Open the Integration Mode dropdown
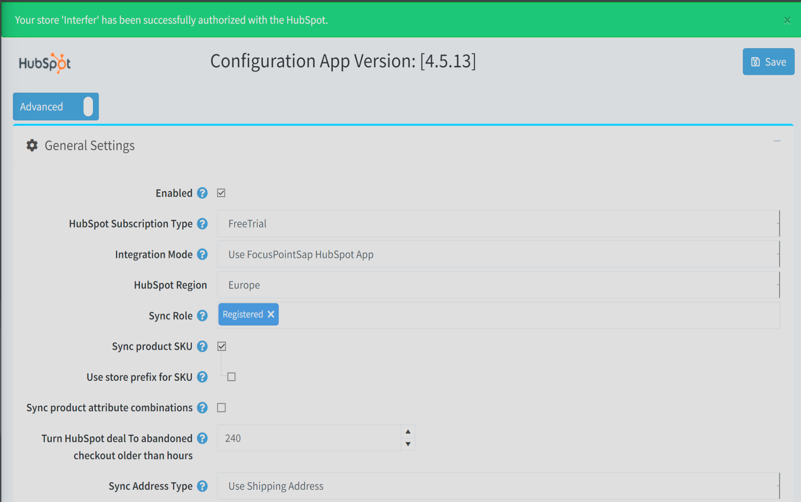Screen dimensions: 801x502 click(x=498, y=255)
